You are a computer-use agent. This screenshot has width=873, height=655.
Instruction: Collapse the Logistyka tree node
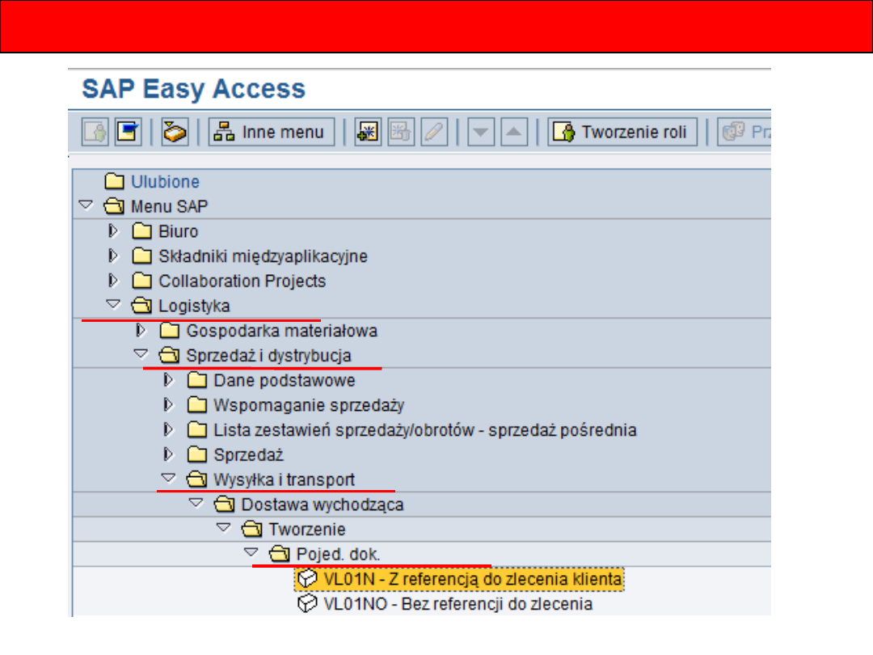(x=113, y=305)
